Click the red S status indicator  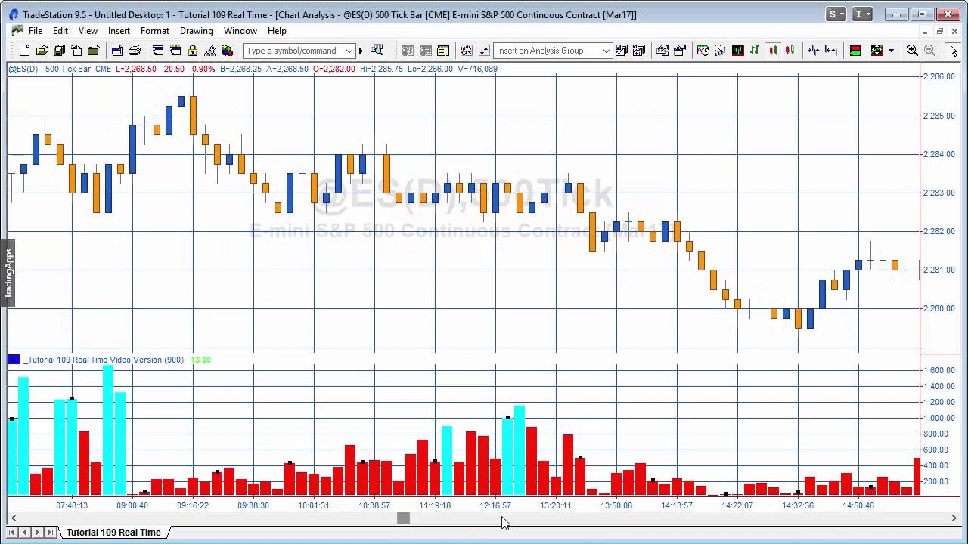[836, 14]
